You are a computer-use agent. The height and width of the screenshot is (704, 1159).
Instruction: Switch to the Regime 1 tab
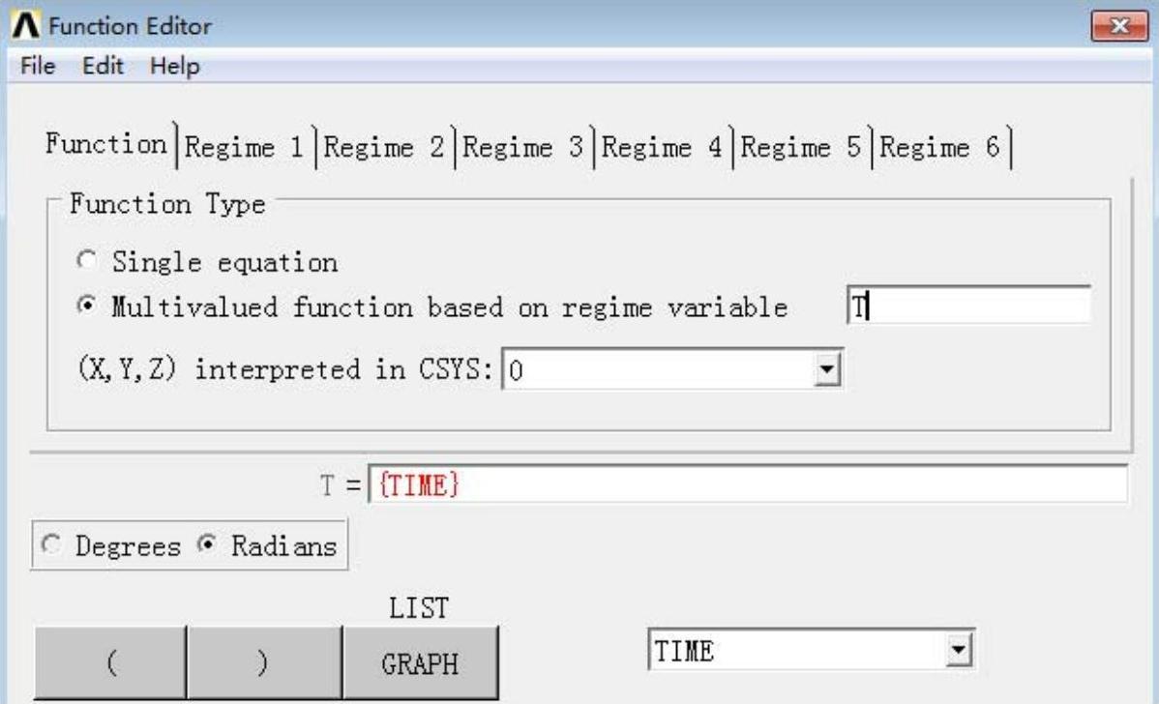pos(244,148)
